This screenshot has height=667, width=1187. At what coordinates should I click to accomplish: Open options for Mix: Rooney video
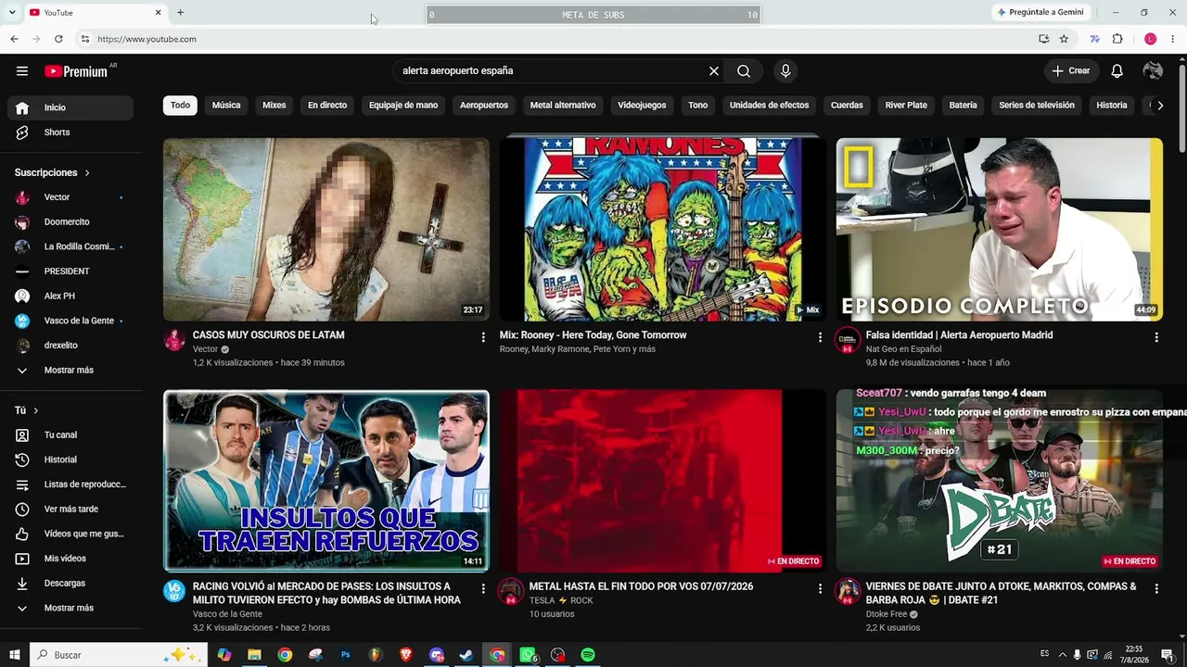820,337
